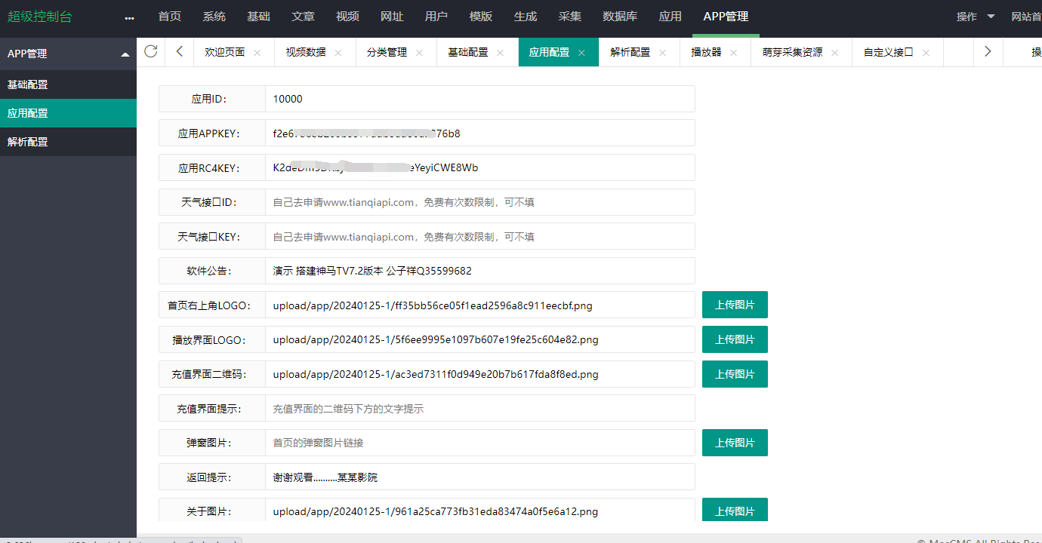Image resolution: width=1042 pixels, height=543 pixels.
Task: Click the refresh icon in tab bar
Action: pos(151,51)
